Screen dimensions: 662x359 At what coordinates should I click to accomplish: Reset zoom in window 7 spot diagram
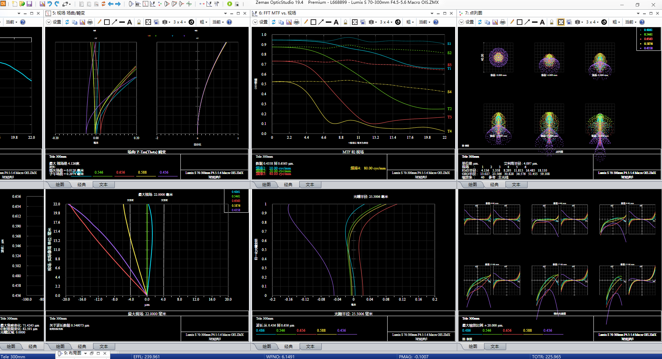[604, 22]
